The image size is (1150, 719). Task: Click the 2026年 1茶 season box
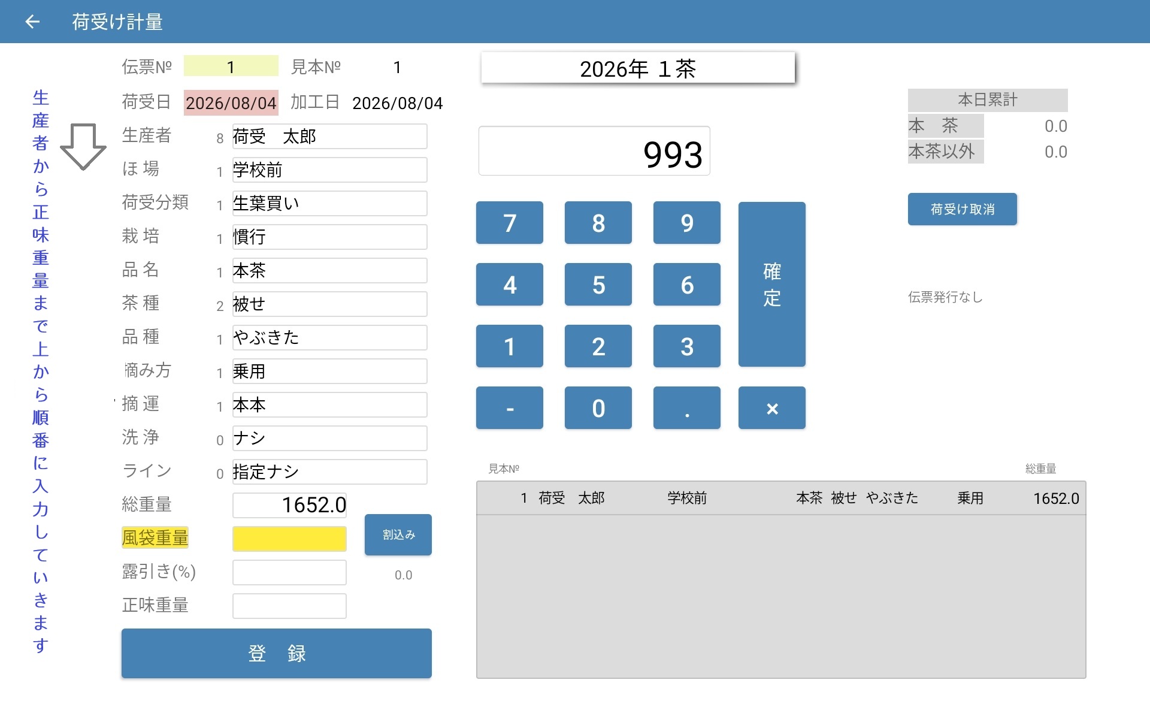click(x=638, y=68)
